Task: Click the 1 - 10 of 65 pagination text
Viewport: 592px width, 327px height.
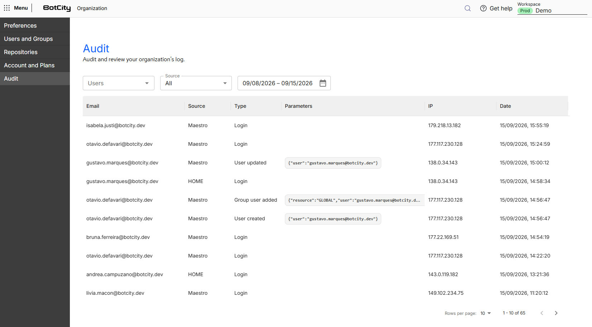Action: [x=514, y=313]
